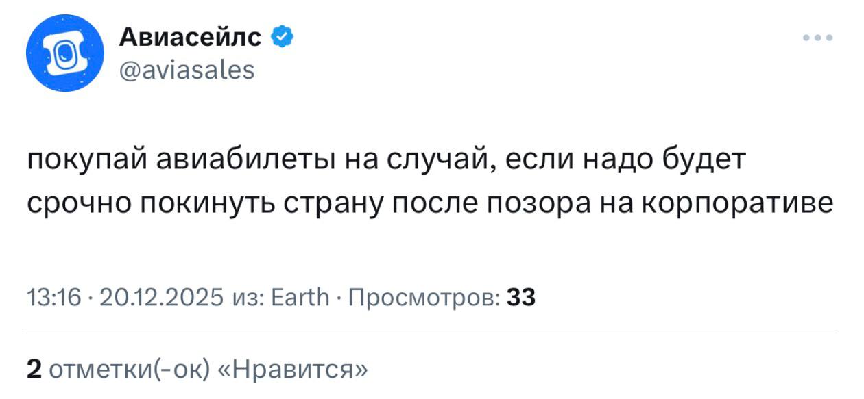Click the view count number 33
Image resolution: width=864 pixels, height=399 pixels.
pyautogui.click(x=521, y=297)
